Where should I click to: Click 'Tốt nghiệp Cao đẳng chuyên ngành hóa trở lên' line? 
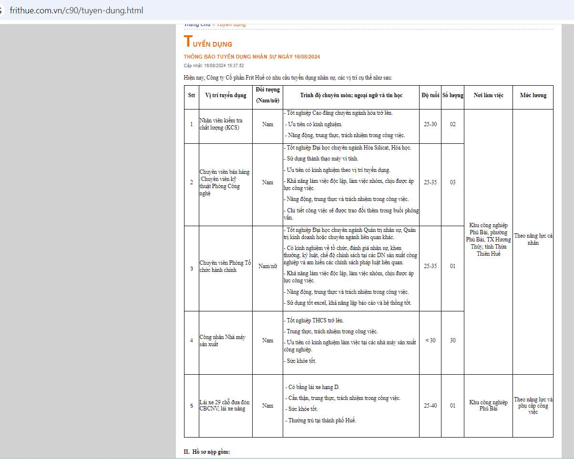[x=338, y=113]
